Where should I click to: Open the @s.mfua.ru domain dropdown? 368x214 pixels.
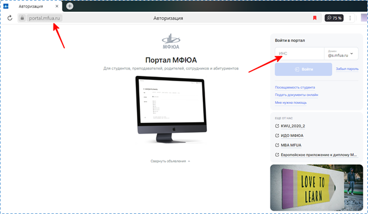[x=341, y=53]
